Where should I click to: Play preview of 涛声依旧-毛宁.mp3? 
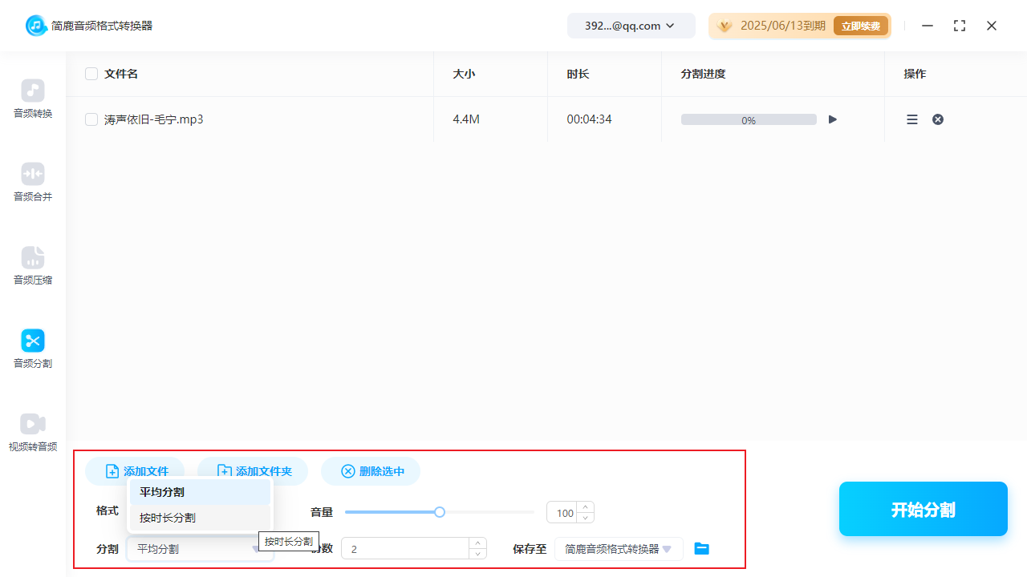tap(832, 119)
